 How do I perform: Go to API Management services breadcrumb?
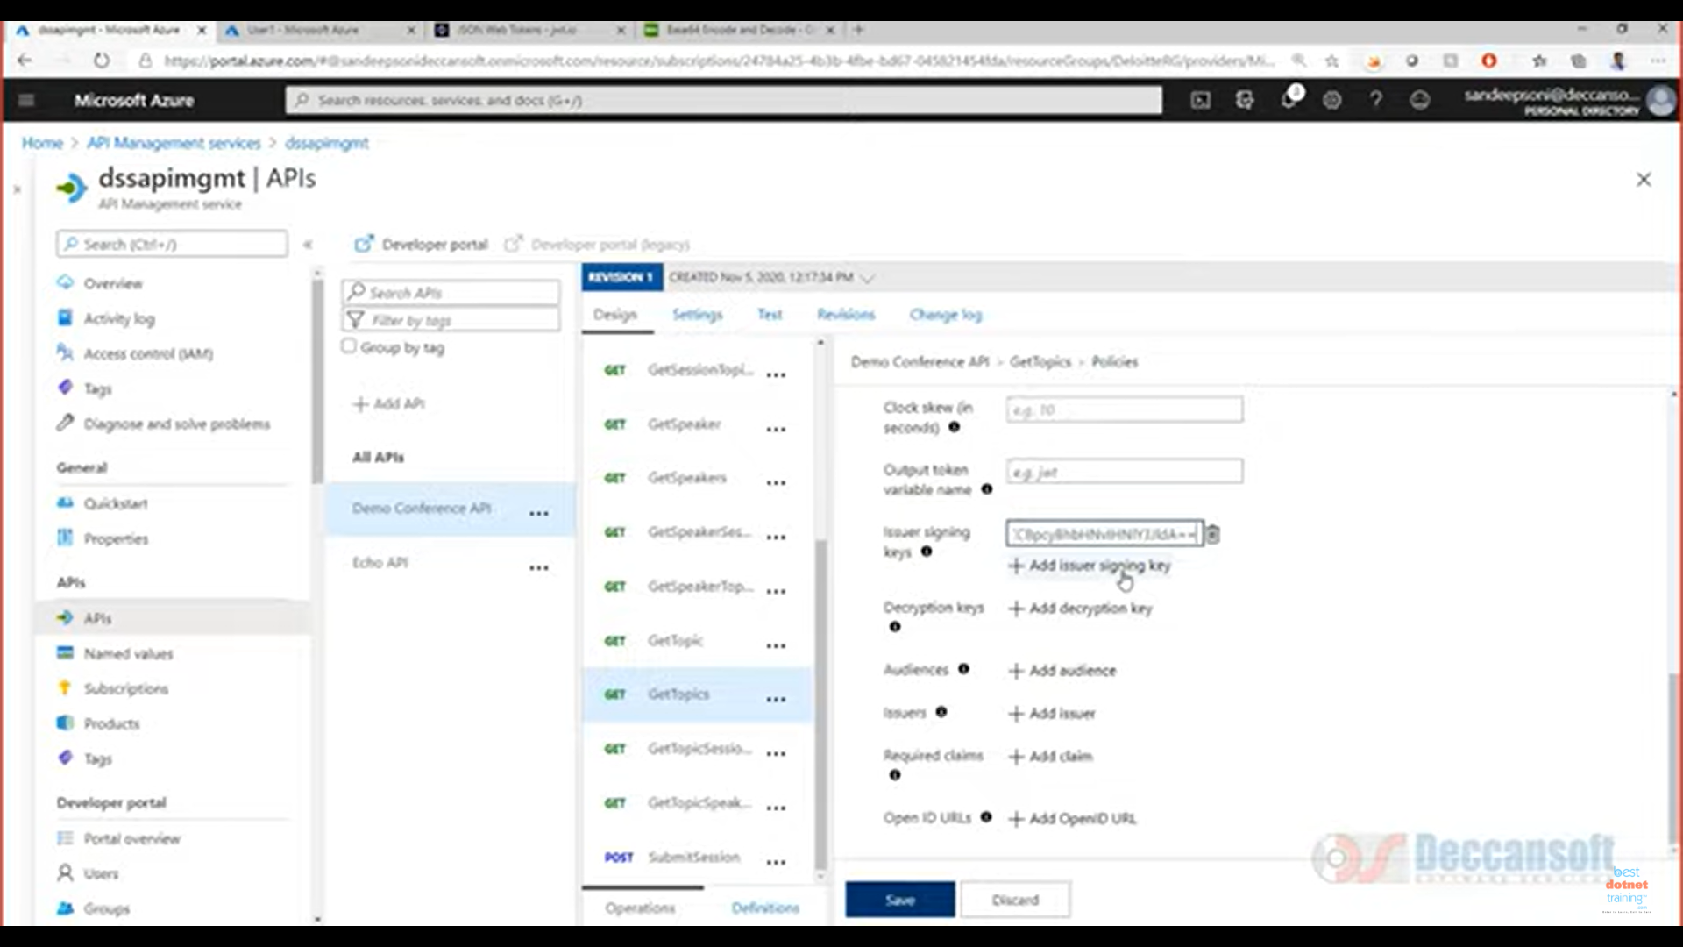[174, 143]
